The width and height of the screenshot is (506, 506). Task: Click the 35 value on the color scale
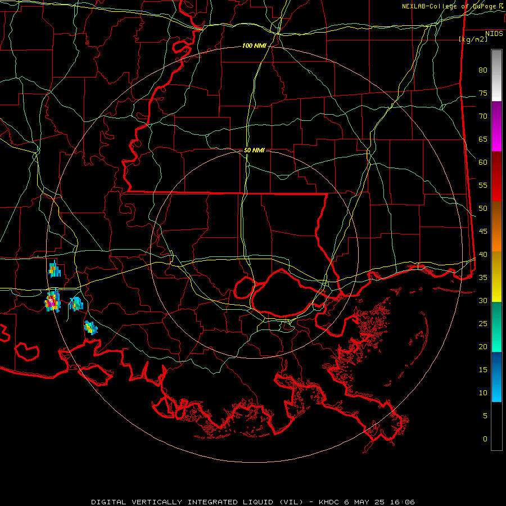(x=483, y=278)
